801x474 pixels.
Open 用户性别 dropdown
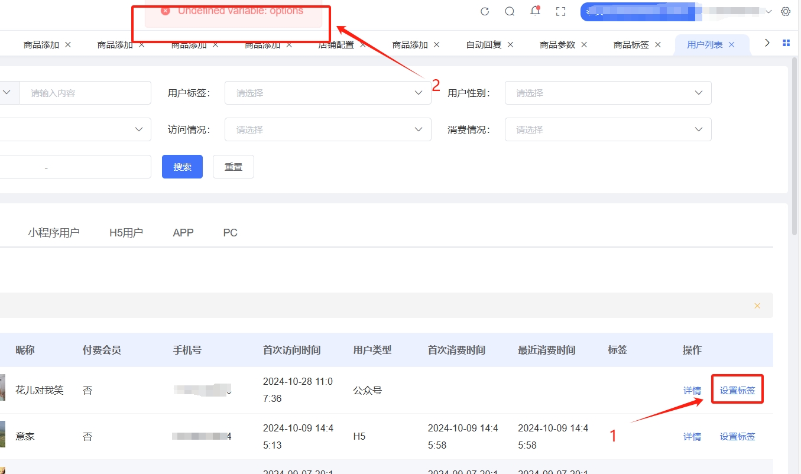(x=608, y=93)
